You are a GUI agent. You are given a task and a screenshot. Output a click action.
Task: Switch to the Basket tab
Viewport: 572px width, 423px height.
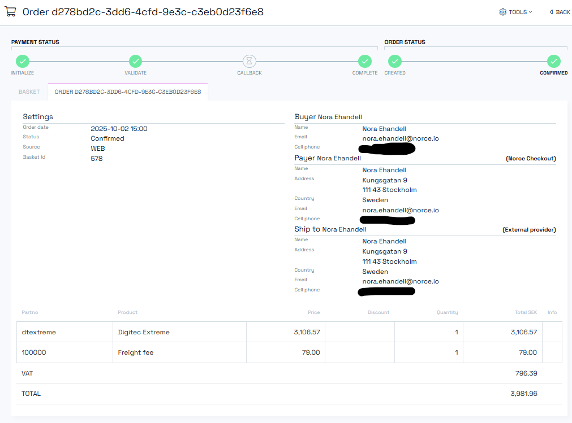[29, 91]
